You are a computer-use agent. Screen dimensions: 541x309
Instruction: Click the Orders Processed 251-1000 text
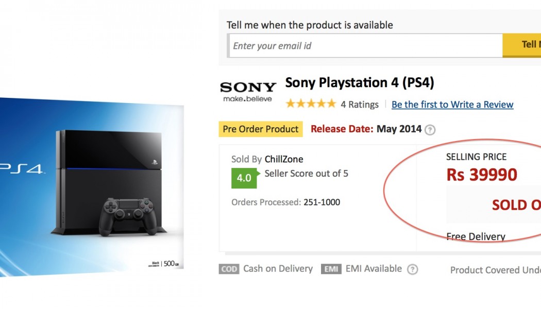pyautogui.click(x=286, y=202)
